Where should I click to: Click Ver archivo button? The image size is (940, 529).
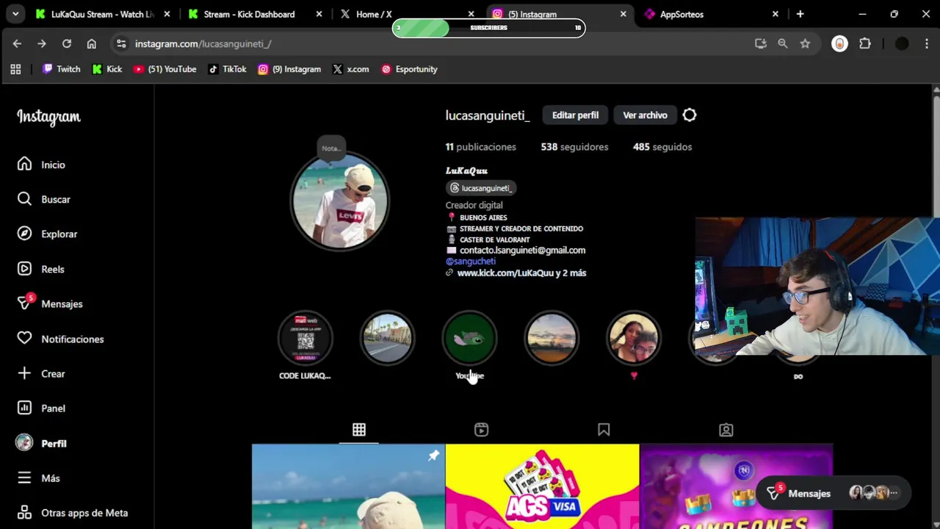[645, 115]
